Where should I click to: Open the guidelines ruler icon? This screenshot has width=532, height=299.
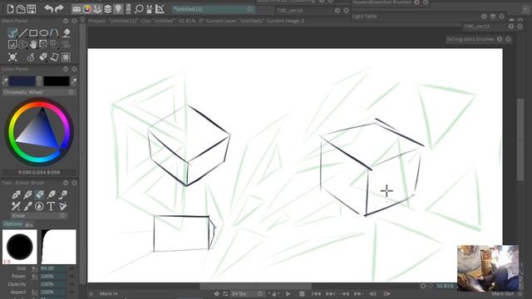160,9
